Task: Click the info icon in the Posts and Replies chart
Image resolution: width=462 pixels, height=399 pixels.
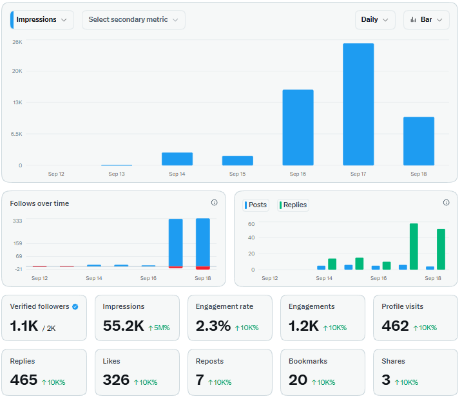Action: click(446, 203)
